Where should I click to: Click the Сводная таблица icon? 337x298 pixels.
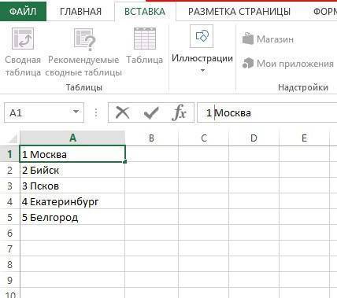(23, 39)
